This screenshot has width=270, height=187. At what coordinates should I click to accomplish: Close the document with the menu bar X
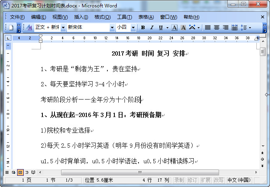coord(263,17)
